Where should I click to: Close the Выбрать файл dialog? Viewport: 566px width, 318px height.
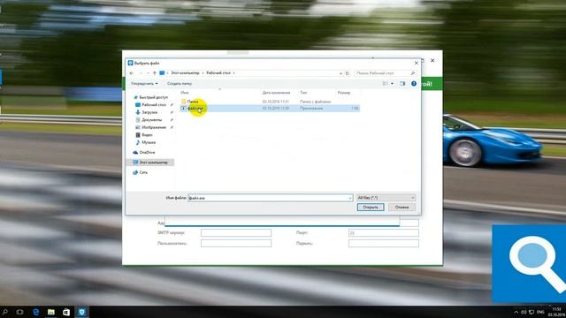click(x=417, y=63)
